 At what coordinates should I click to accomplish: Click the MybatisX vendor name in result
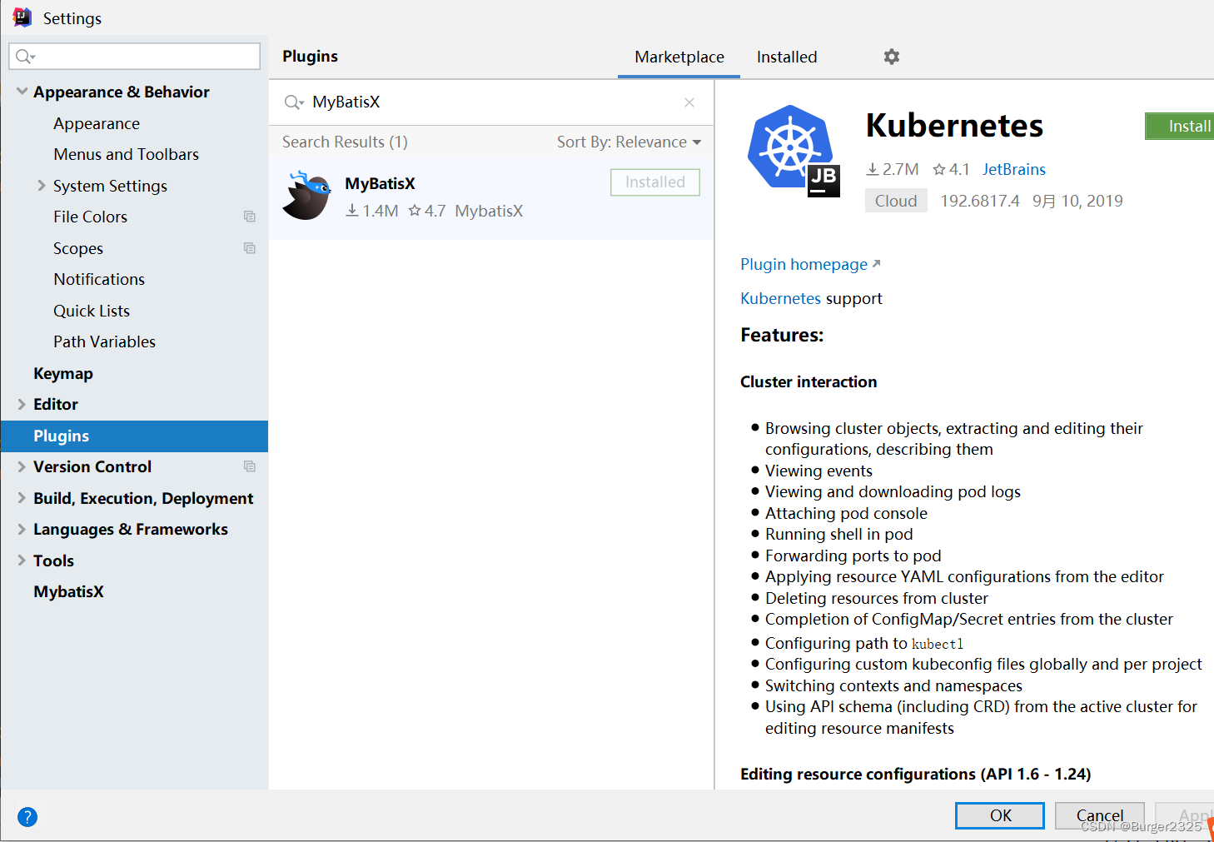point(489,211)
